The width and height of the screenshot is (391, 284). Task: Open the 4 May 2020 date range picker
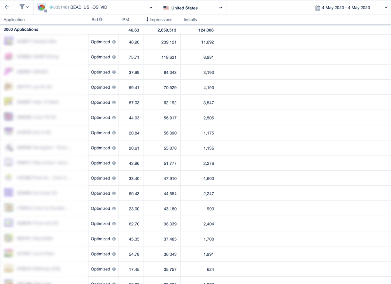351,8
